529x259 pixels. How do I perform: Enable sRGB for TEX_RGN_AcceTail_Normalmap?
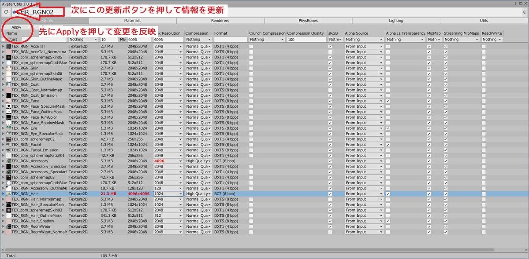330,52
